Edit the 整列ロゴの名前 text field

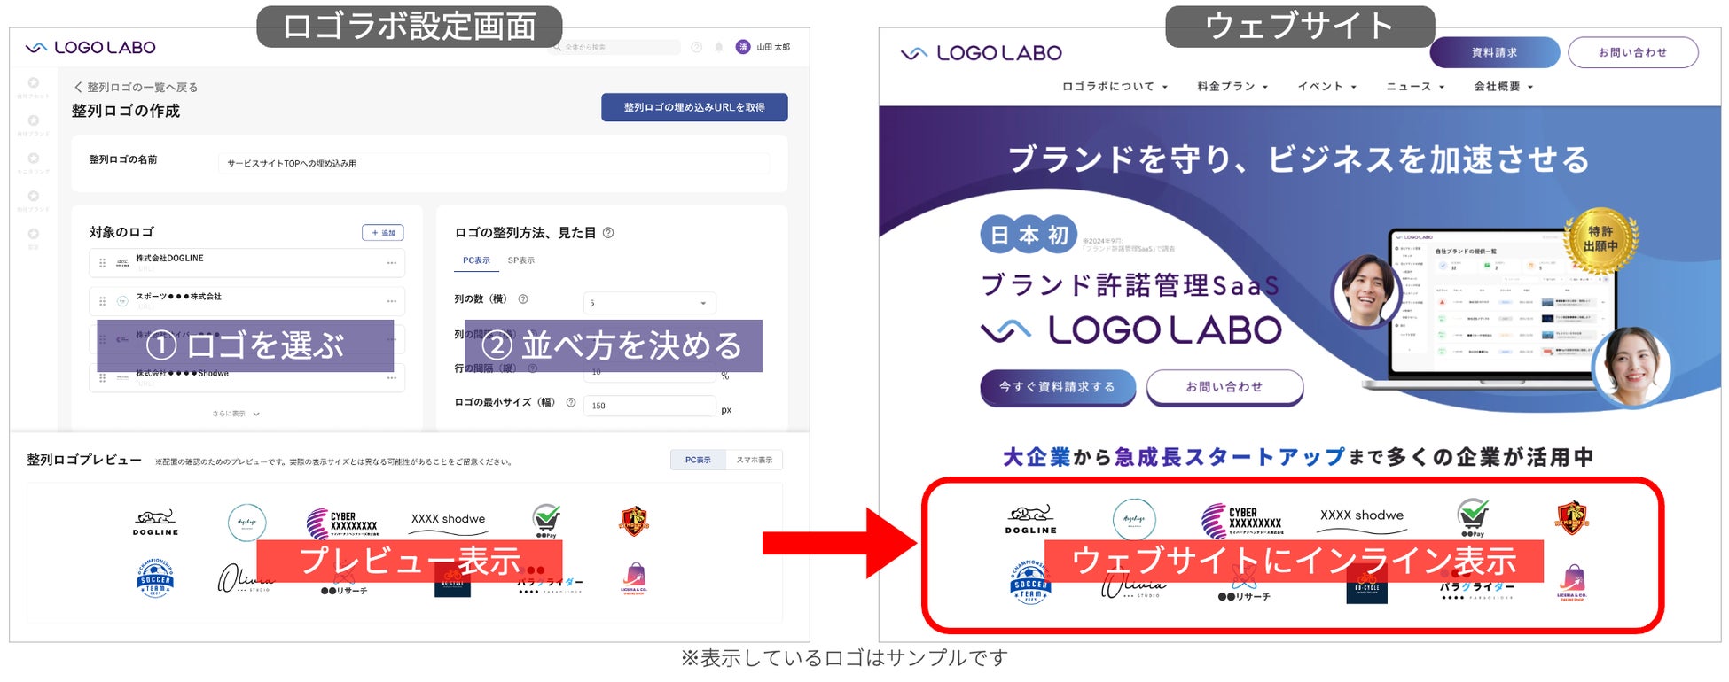click(494, 163)
